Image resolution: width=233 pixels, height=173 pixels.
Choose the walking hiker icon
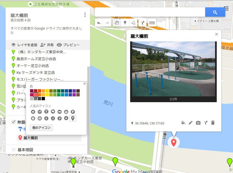[x=46, y=118]
